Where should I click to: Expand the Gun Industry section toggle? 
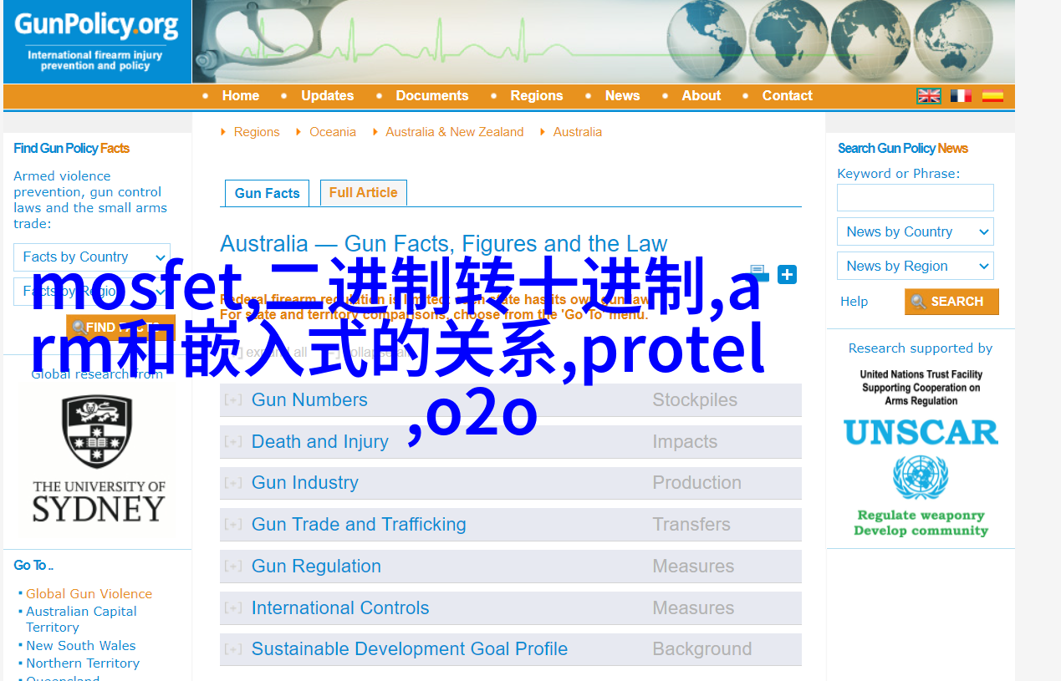(x=233, y=483)
